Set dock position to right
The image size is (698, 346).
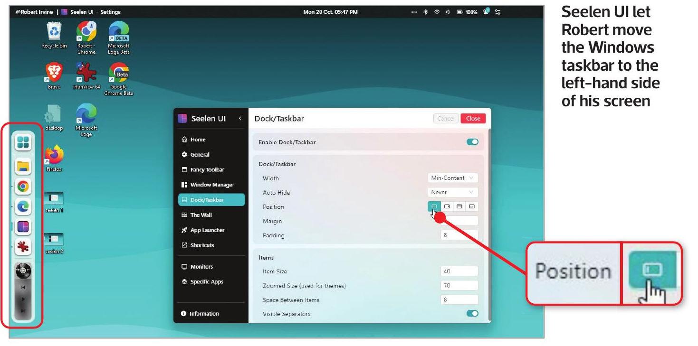[x=447, y=206]
